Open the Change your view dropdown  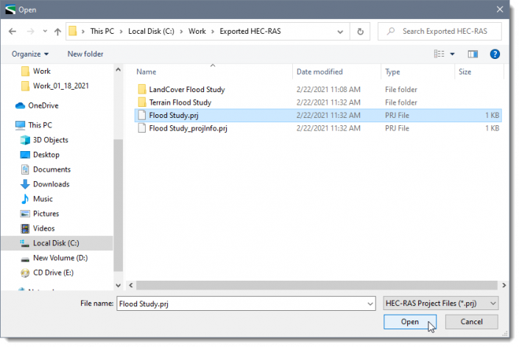(452, 54)
